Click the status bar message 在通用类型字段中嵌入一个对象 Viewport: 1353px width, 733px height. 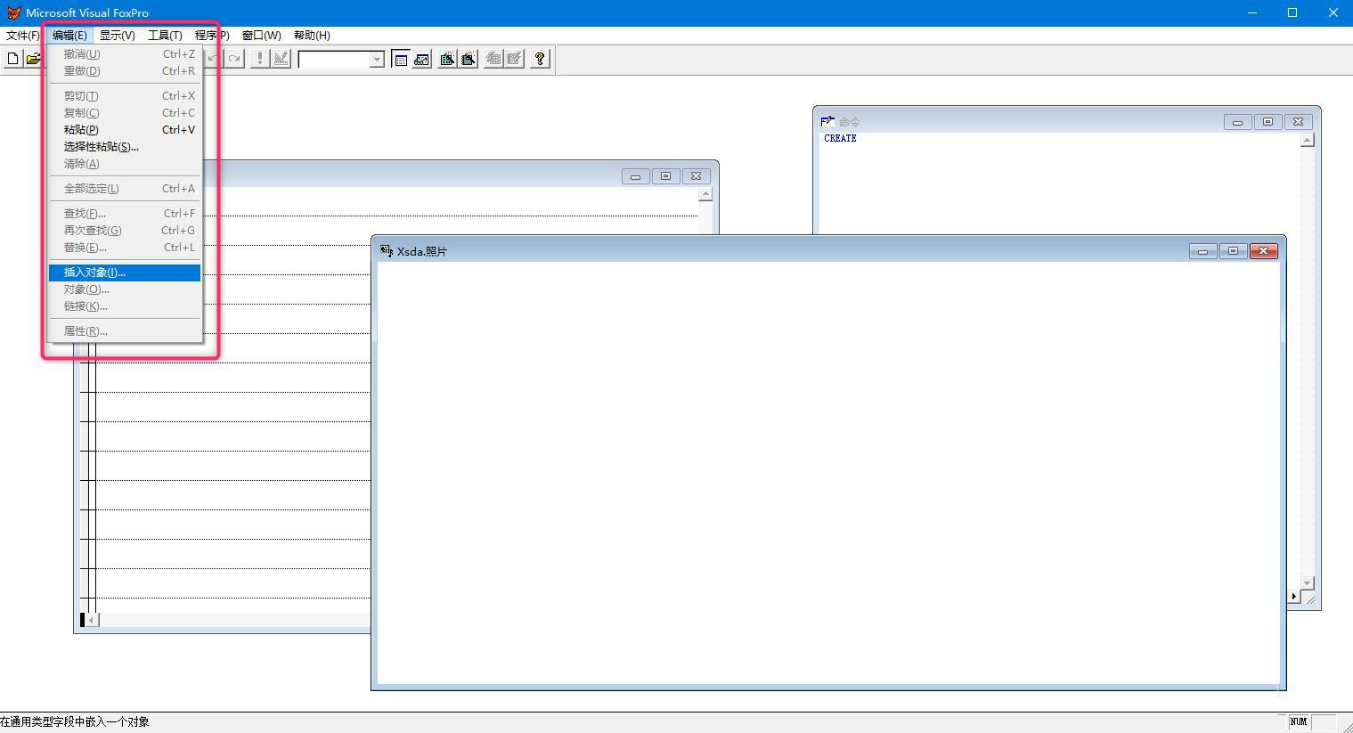click(x=75, y=722)
